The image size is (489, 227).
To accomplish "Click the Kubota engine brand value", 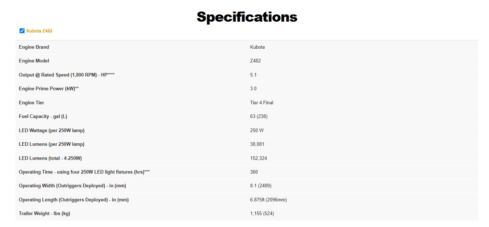I will click(257, 47).
